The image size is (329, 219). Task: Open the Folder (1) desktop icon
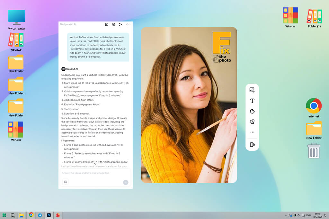(x=314, y=18)
